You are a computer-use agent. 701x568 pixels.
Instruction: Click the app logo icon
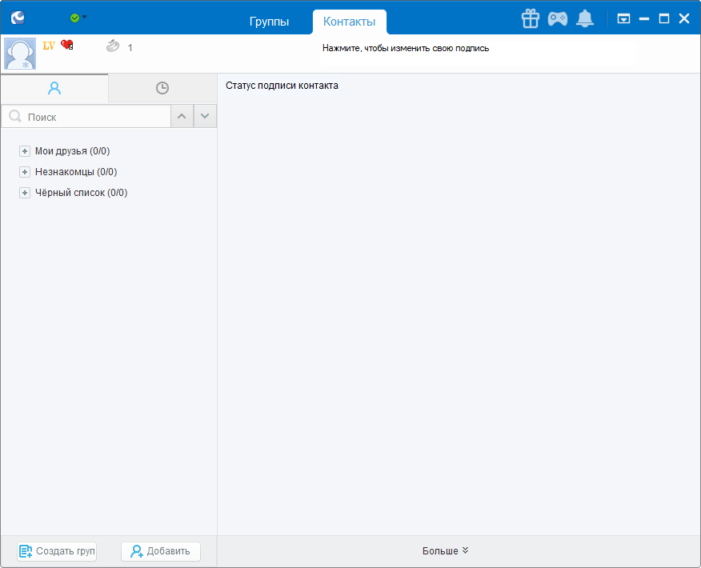coord(18,18)
